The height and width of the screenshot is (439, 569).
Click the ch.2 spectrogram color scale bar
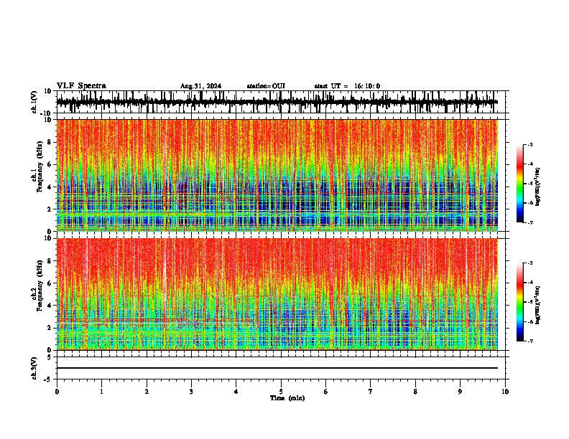click(x=519, y=302)
